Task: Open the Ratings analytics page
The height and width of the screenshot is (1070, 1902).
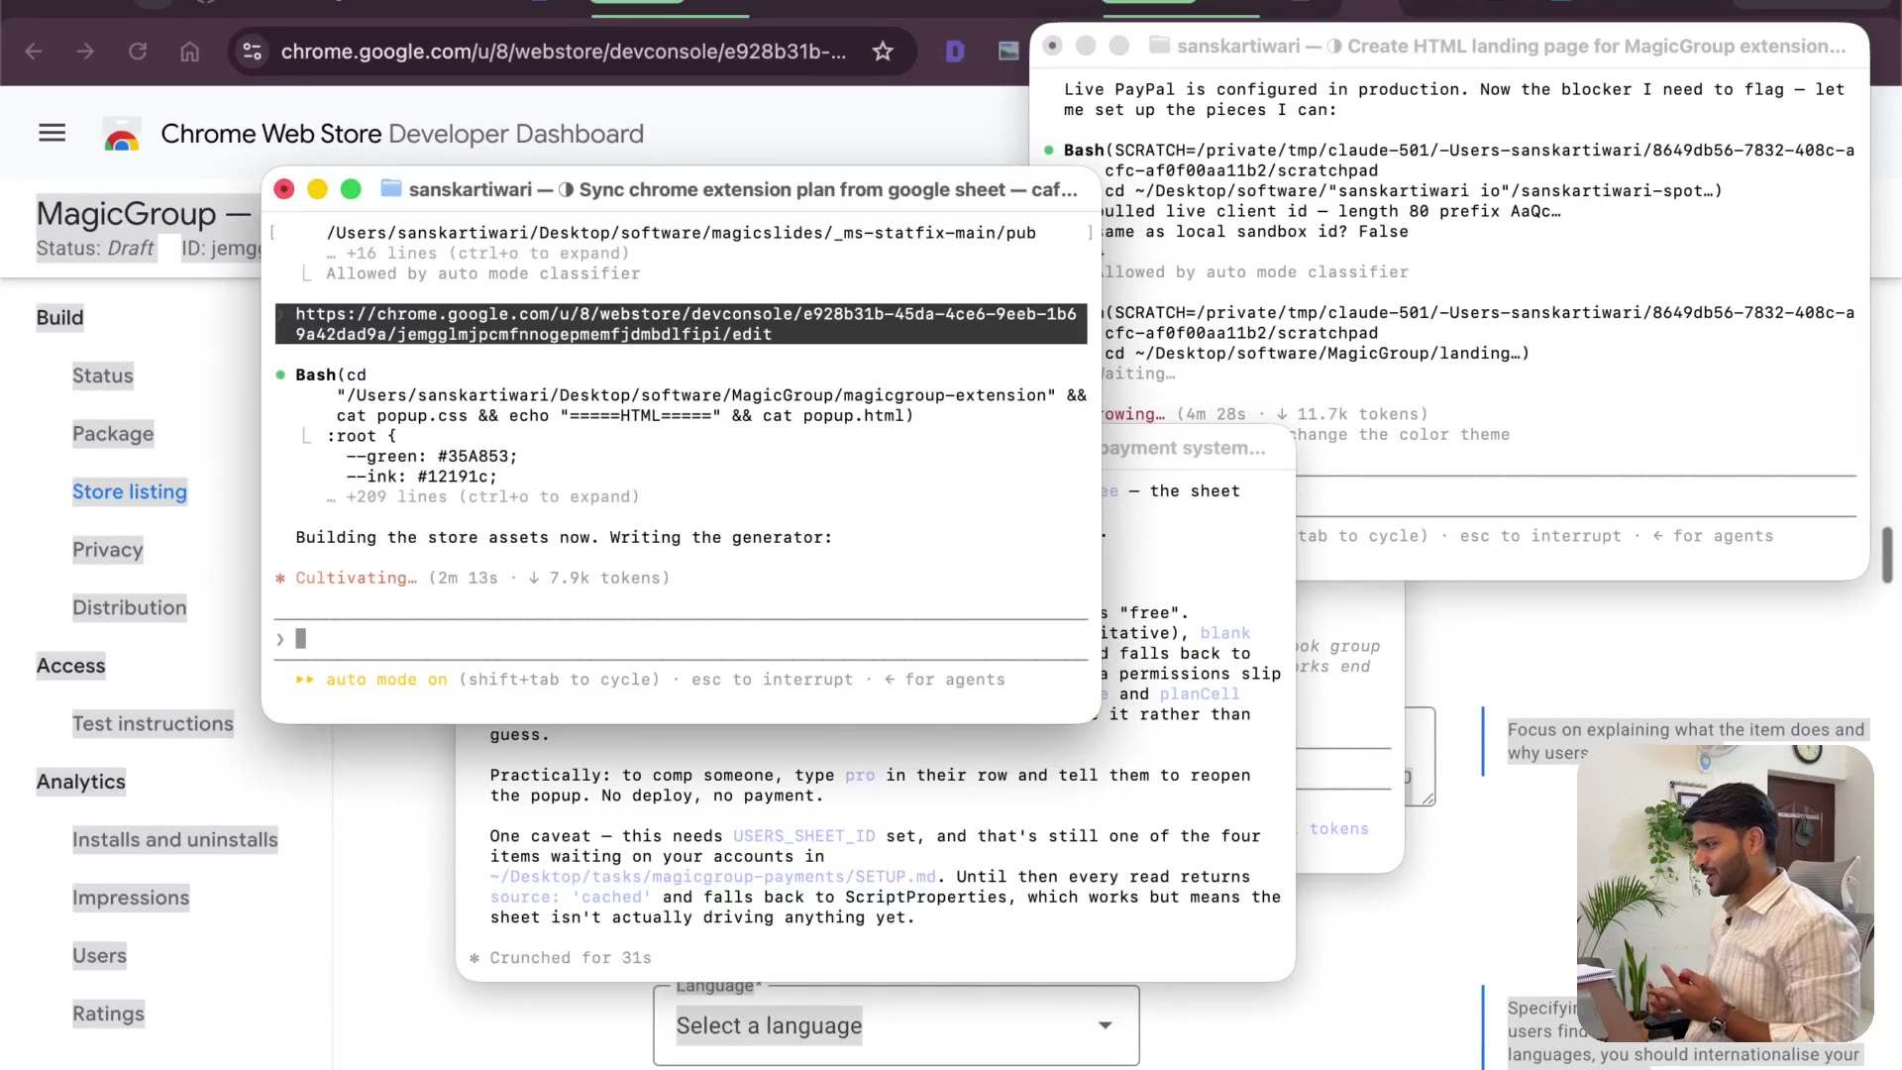Action: point(108,1014)
